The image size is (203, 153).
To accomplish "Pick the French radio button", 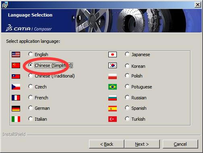I will [x=31, y=97].
